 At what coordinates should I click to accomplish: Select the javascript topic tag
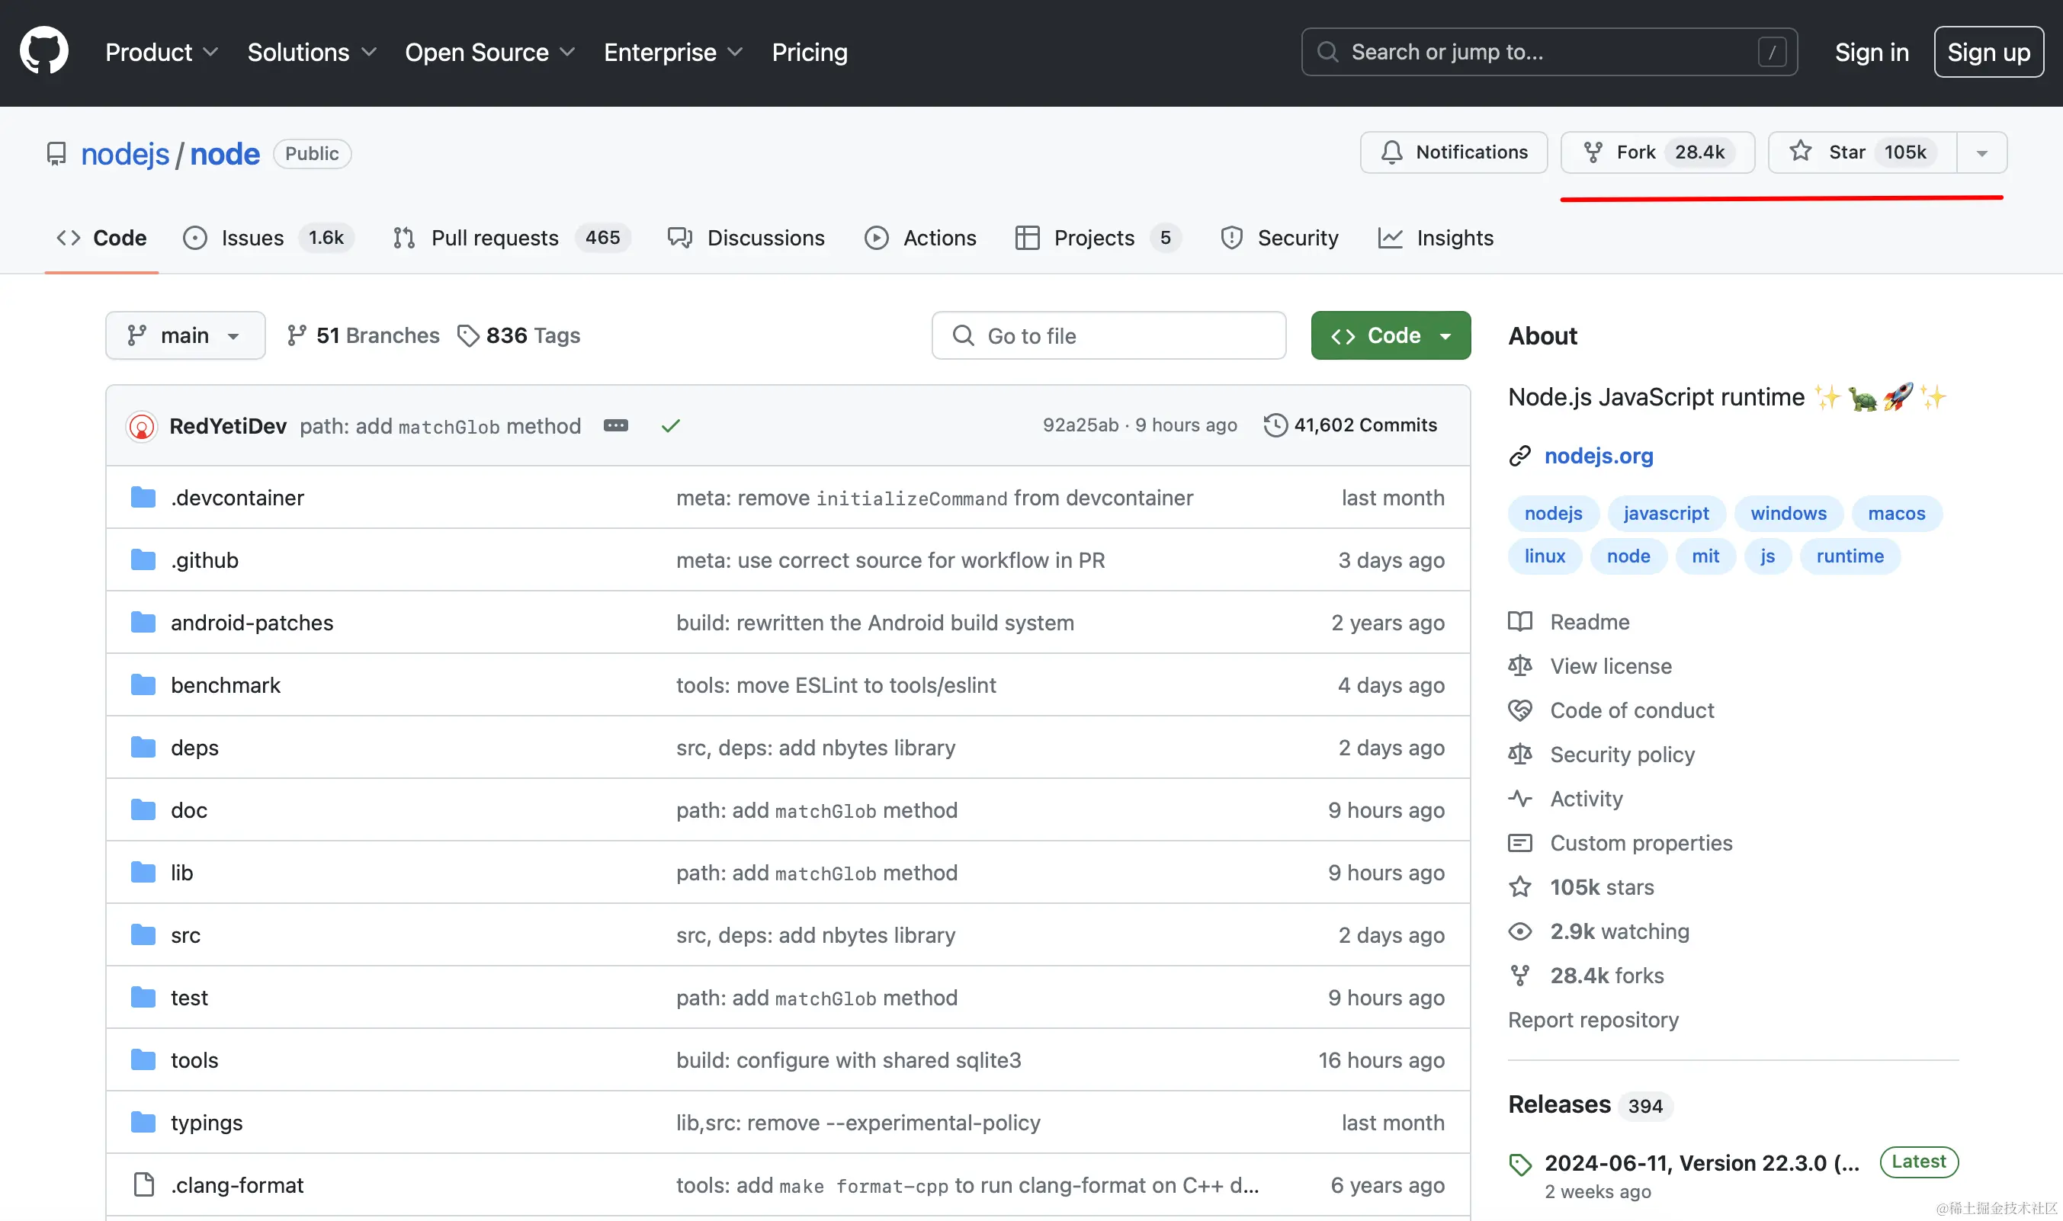(x=1666, y=513)
